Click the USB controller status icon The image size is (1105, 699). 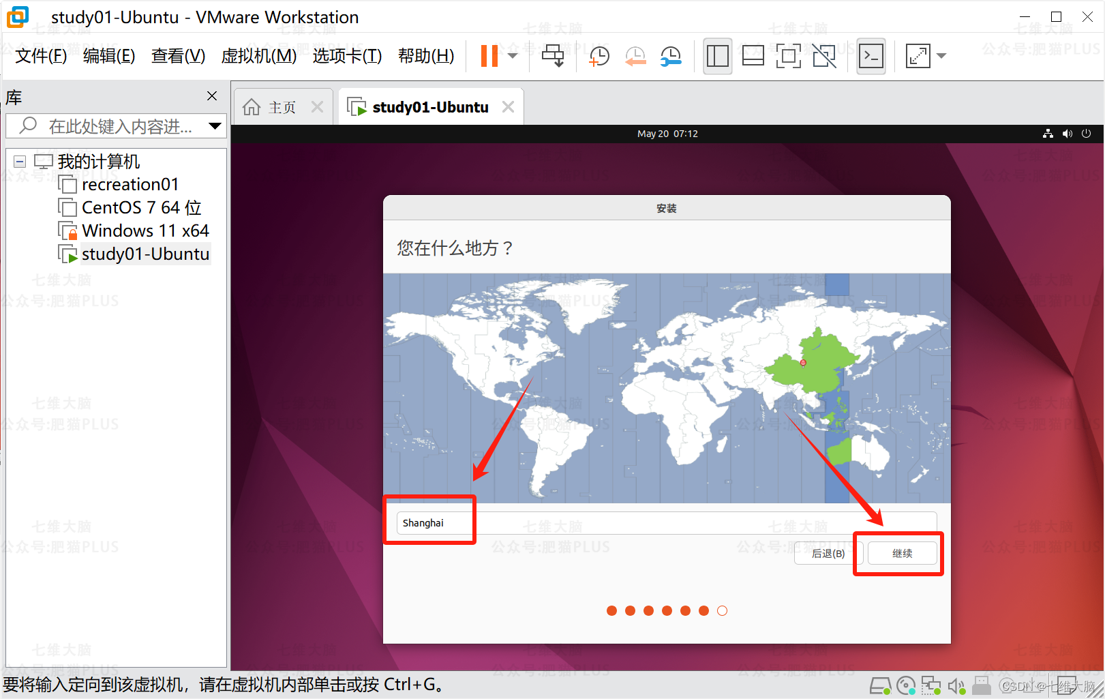coord(982,685)
